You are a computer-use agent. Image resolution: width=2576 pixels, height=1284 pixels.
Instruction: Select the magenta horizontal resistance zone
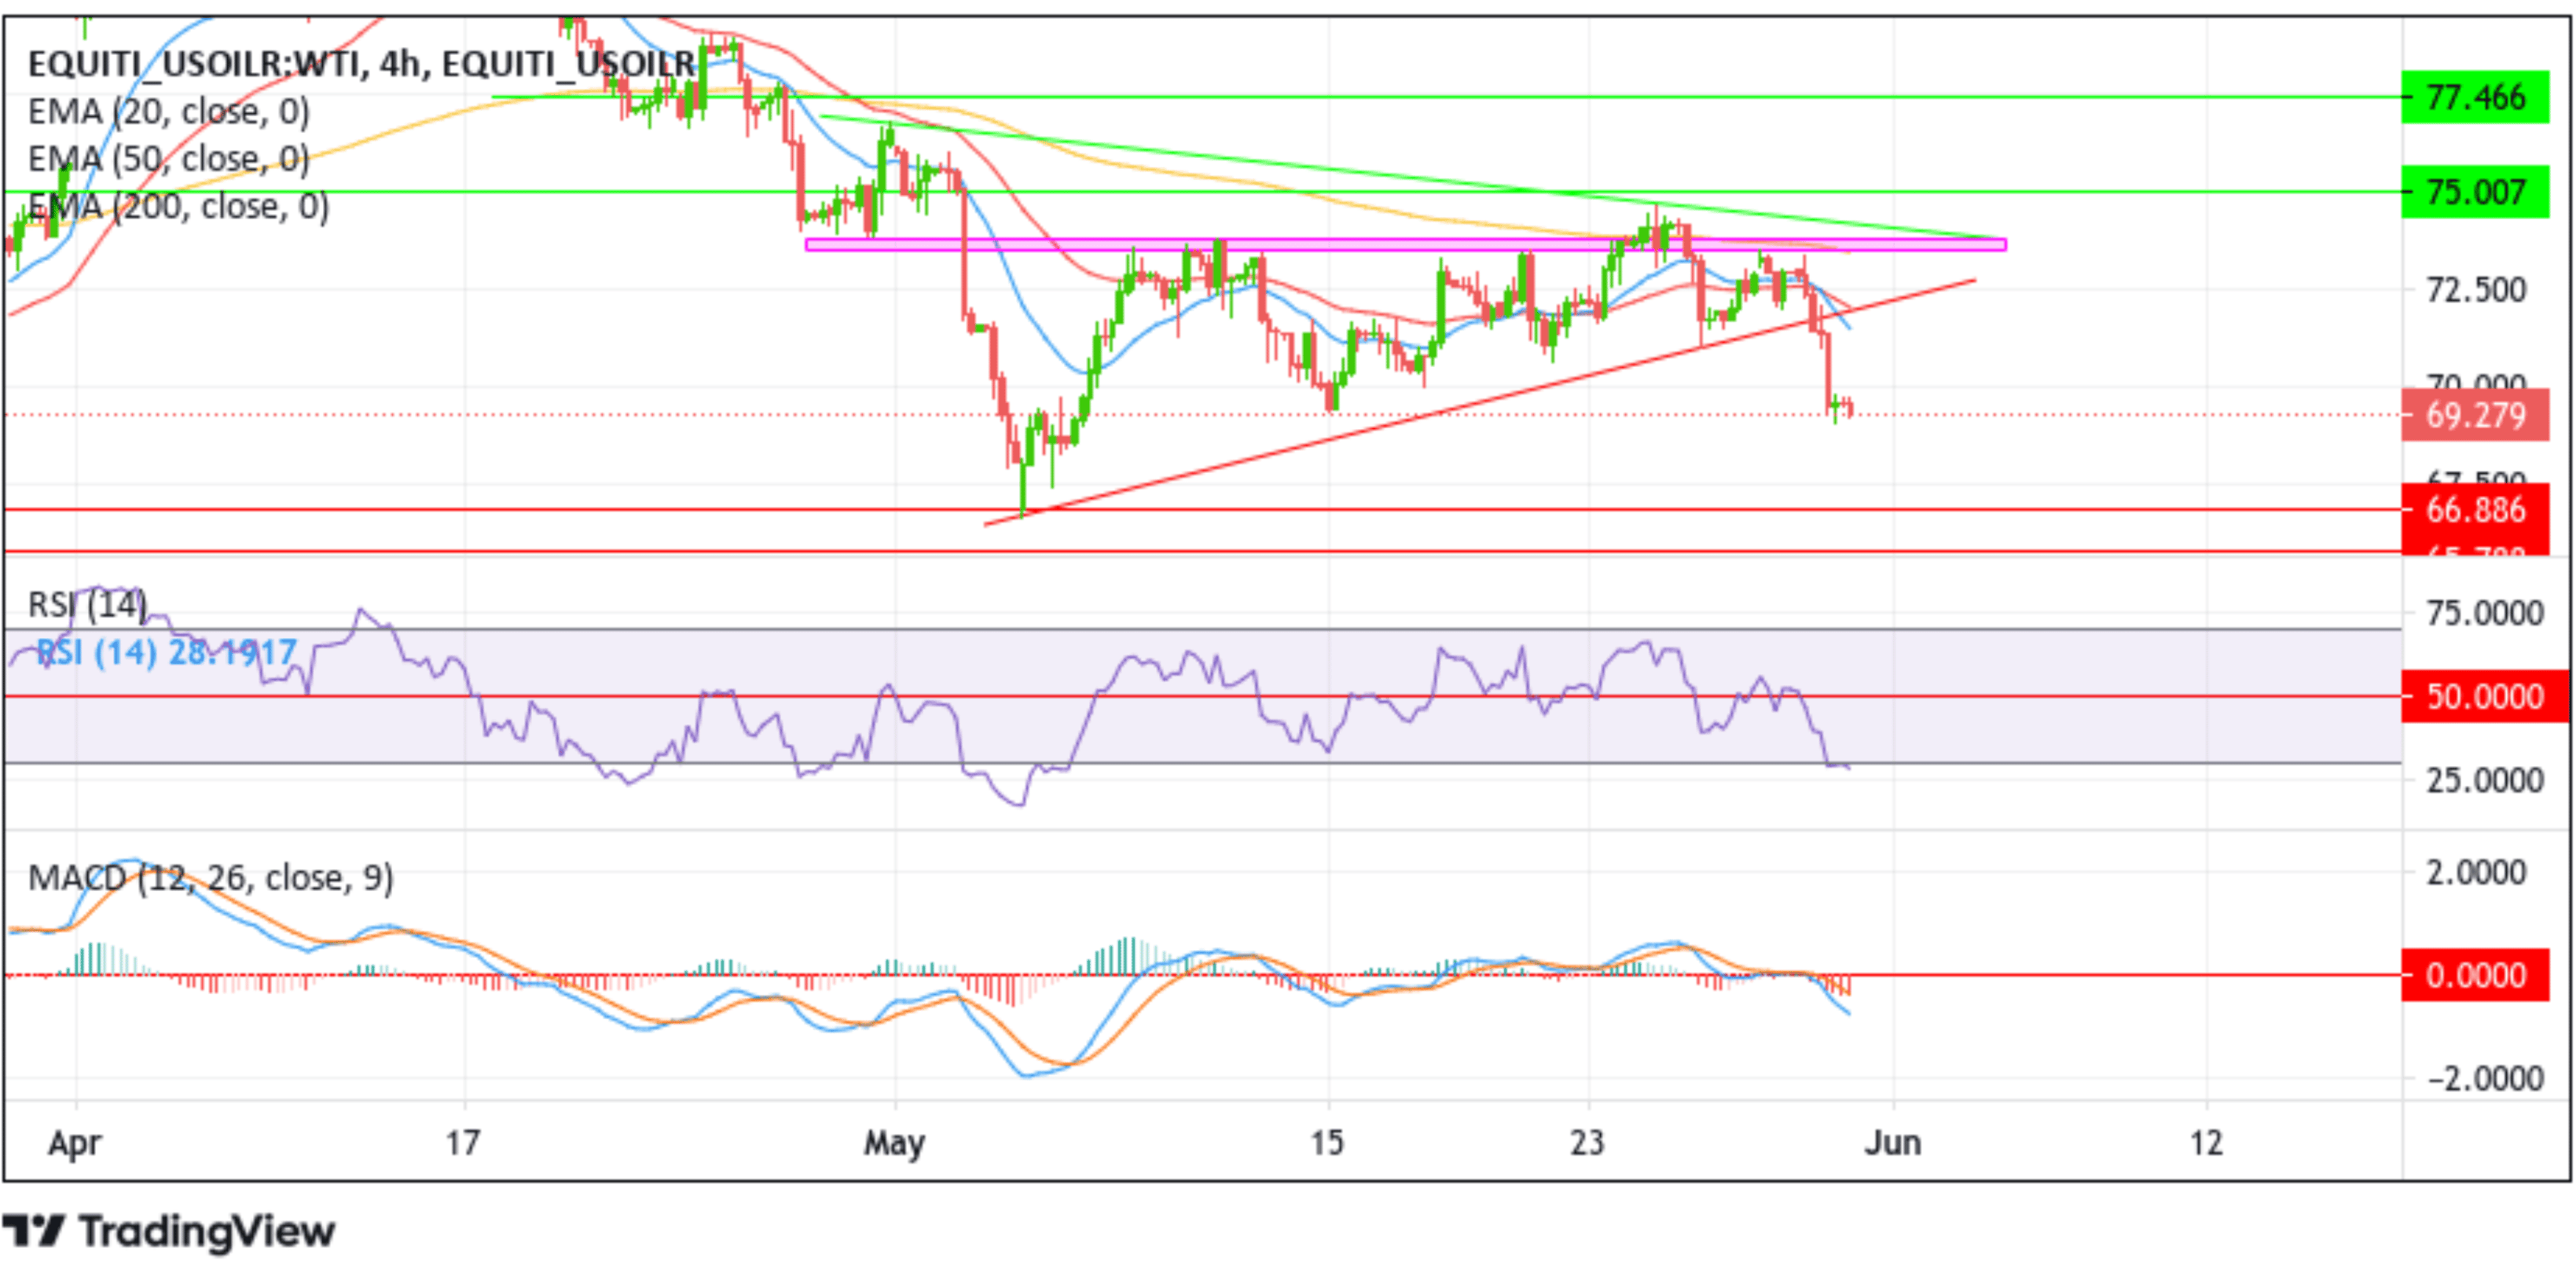(x=1405, y=244)
